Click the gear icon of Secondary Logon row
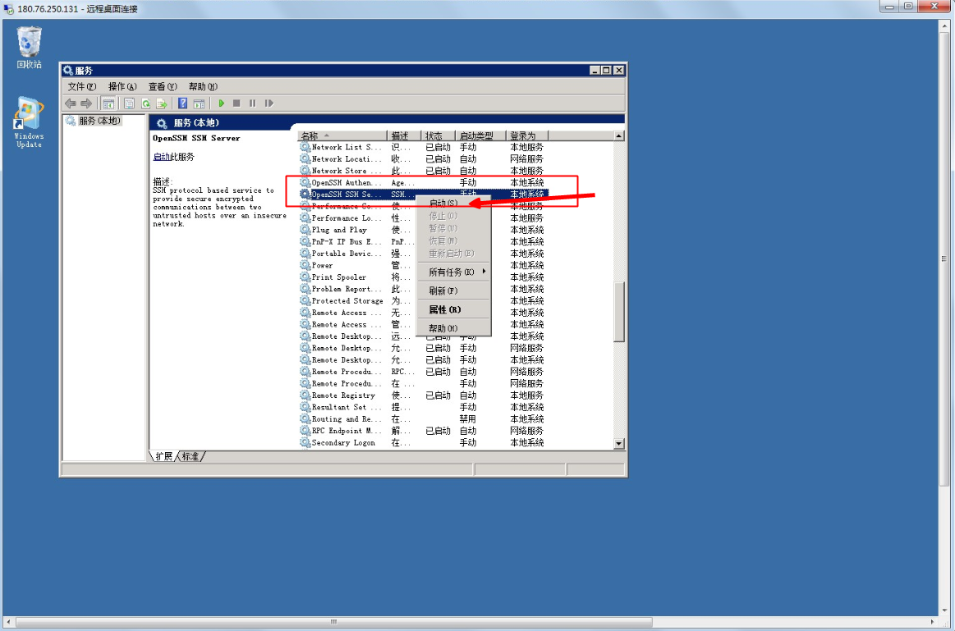Screen dimensions: 955x631 (305, 443)
